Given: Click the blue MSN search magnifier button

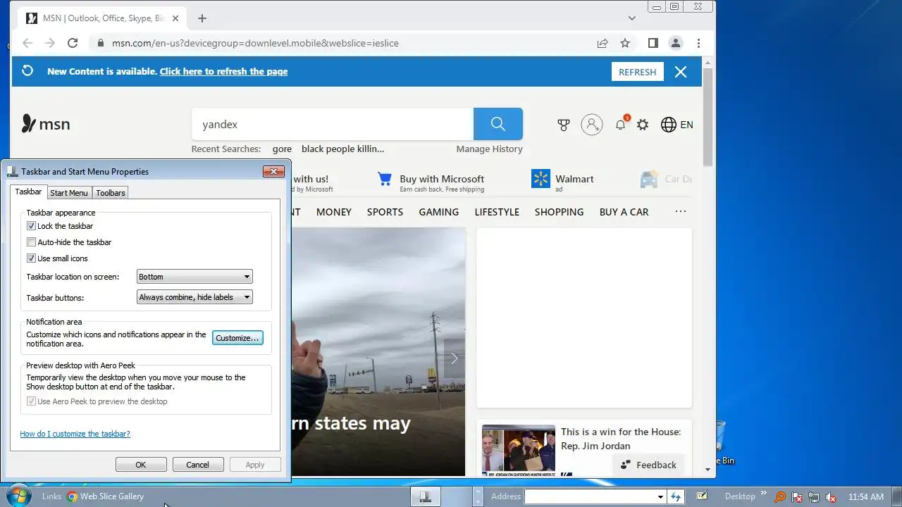Looking at the screenshot, I should click(x=498, y=124).
